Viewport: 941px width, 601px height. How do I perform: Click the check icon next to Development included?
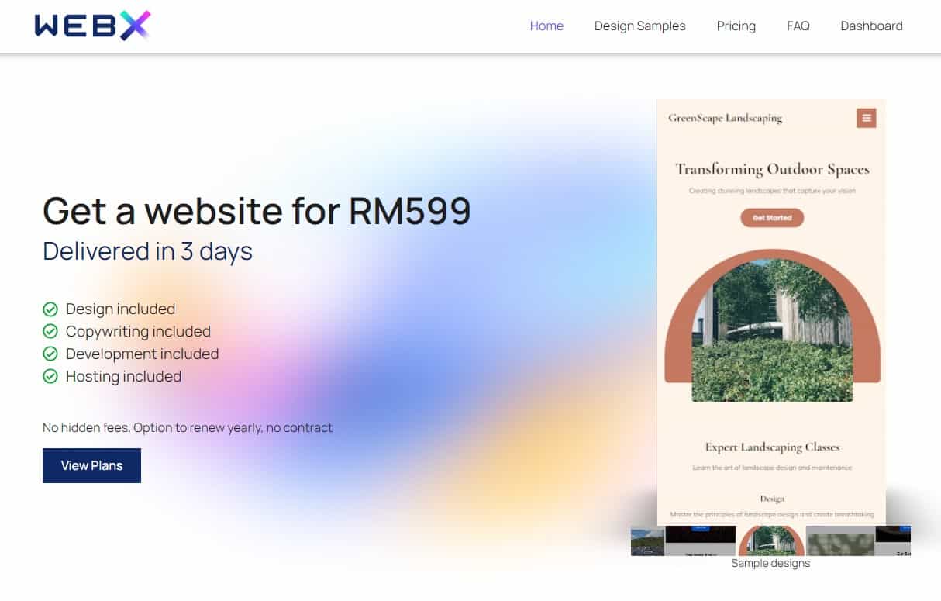pos(50,354)
